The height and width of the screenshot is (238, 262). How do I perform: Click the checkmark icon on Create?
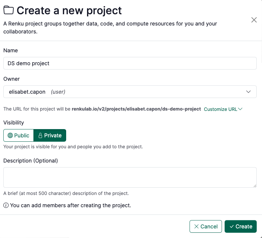click(232, 226)
